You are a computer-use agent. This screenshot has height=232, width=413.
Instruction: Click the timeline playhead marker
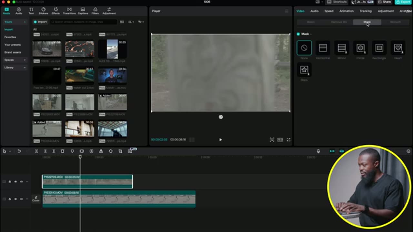(80, 157)
